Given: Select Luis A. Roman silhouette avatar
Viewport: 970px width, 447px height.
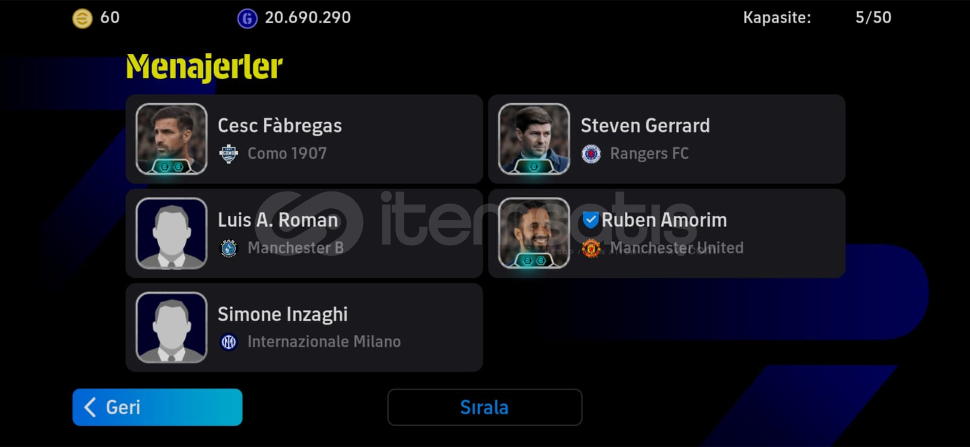Looking at the screenshot, I should click(172, 233).
